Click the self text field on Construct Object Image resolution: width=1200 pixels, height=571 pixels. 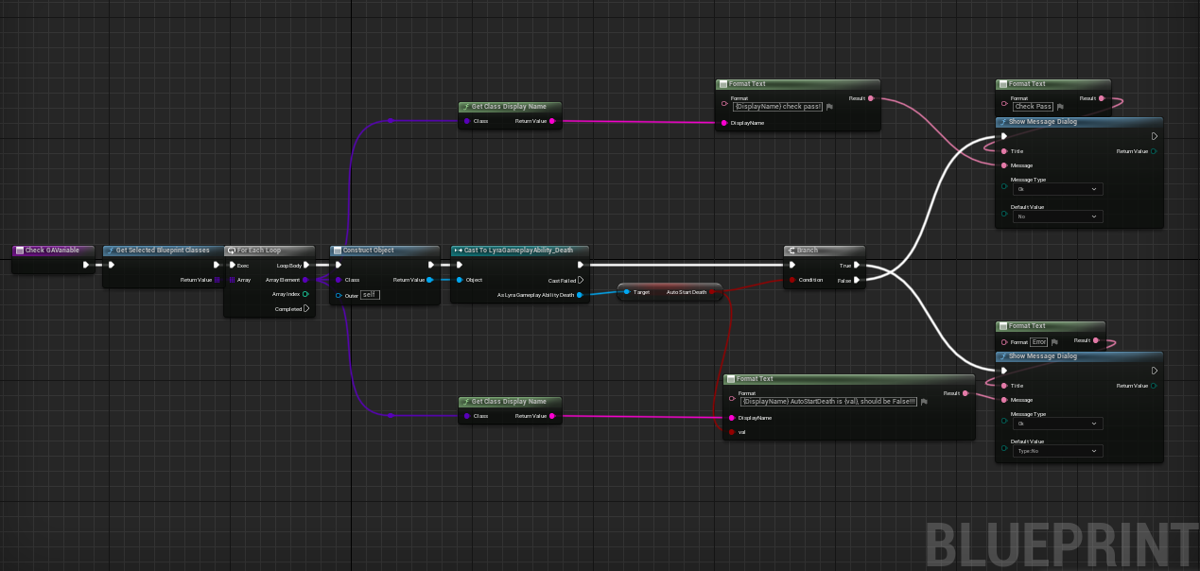371,294
